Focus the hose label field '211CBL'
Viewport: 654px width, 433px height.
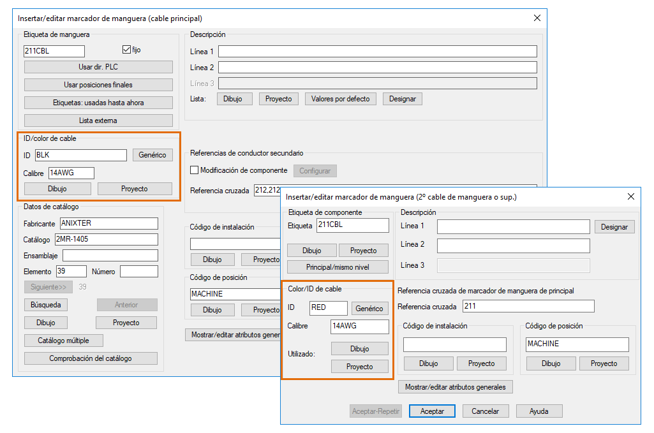[54, 51]
